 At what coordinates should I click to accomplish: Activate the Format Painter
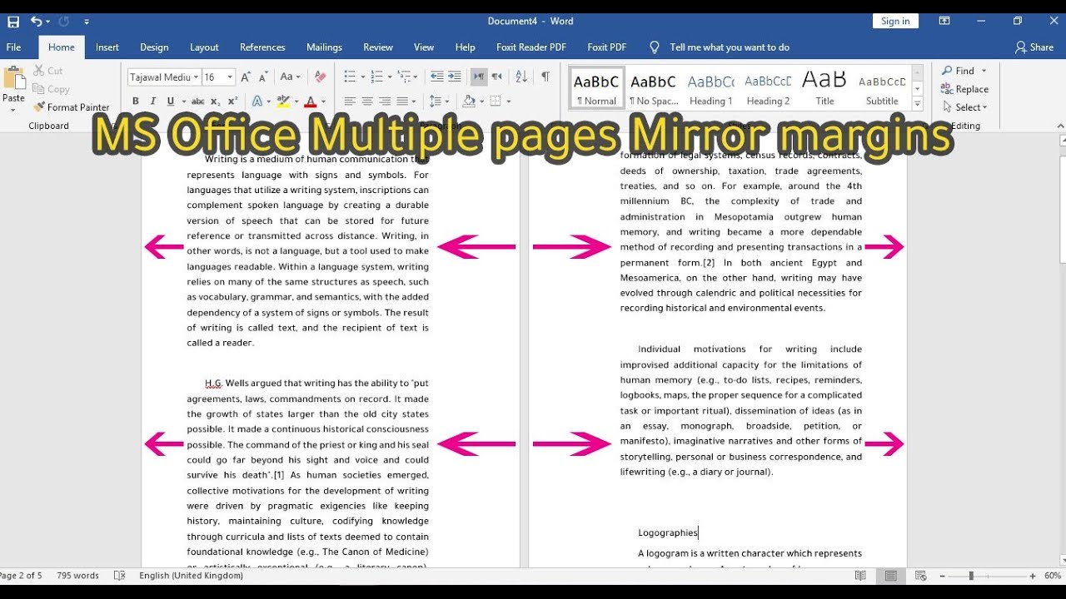[72, 106]
